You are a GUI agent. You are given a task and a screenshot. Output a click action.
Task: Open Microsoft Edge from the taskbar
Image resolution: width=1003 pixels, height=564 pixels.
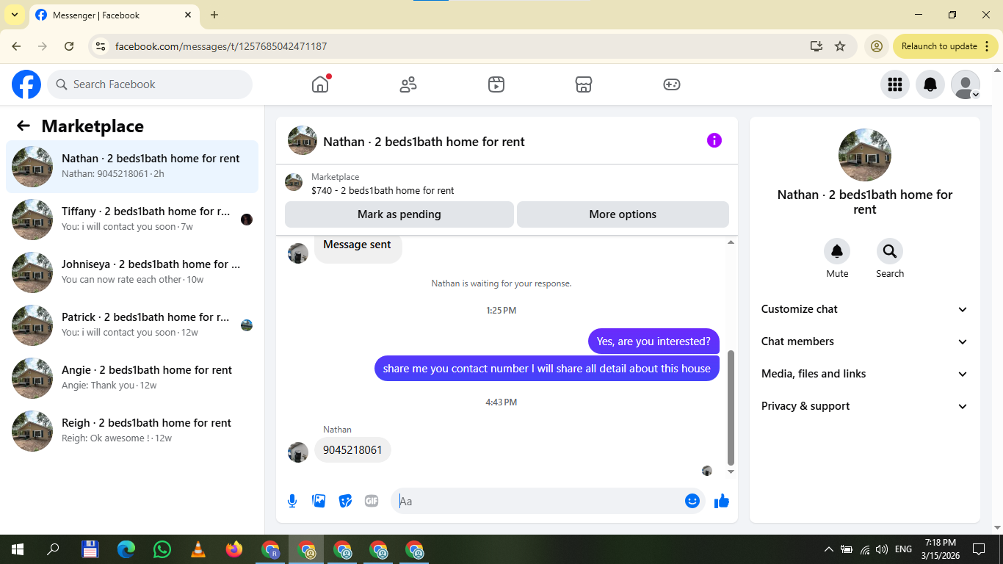point(126,549)
